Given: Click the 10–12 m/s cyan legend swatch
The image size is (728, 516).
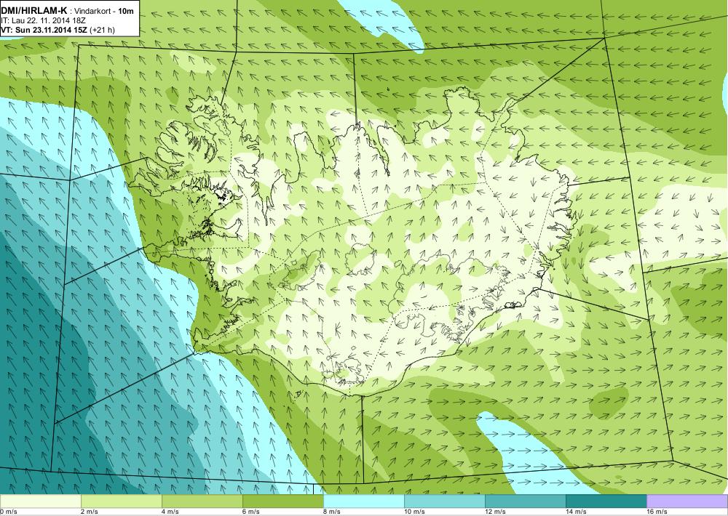Looking at the screenshot, I should [x=444, y=501].
